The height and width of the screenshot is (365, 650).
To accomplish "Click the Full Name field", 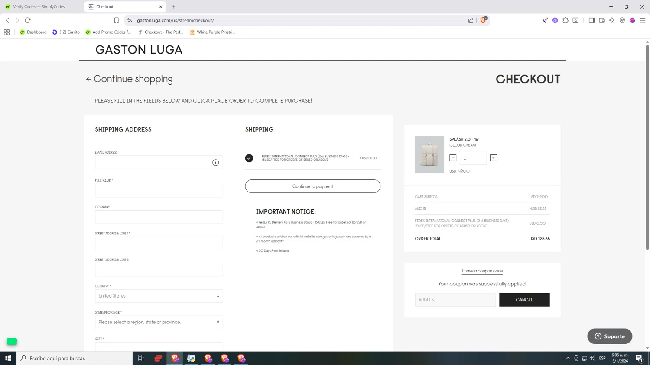I will [x=159, y=190].
